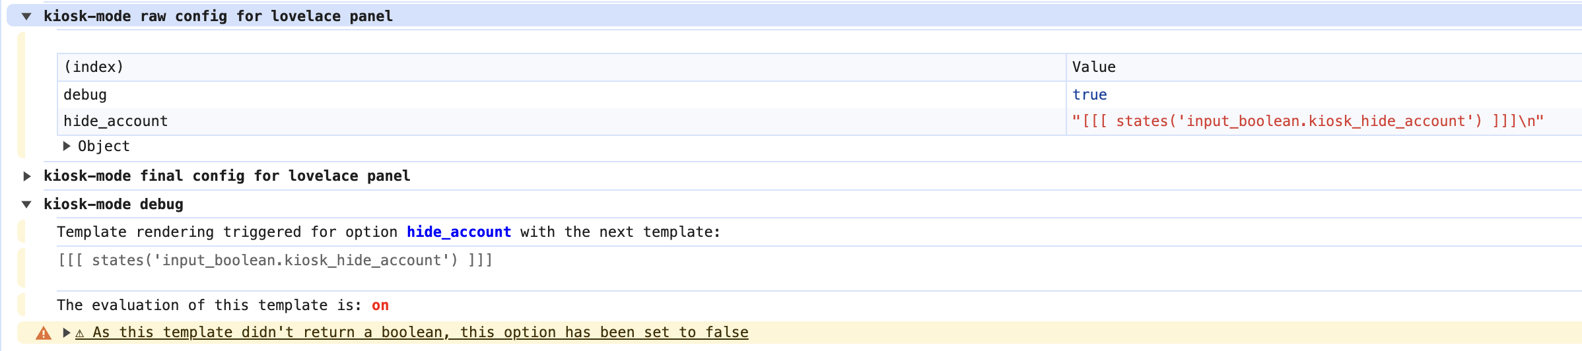The image size is (1582, 351).
Task: Click the true value in debug row
Action: point(1089,95)
